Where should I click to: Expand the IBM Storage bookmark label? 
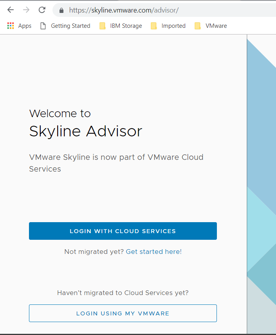[126, 26]
